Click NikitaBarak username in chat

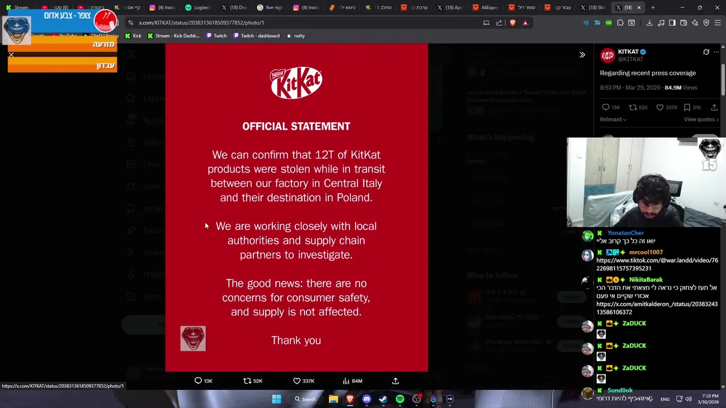click(645, 279)
